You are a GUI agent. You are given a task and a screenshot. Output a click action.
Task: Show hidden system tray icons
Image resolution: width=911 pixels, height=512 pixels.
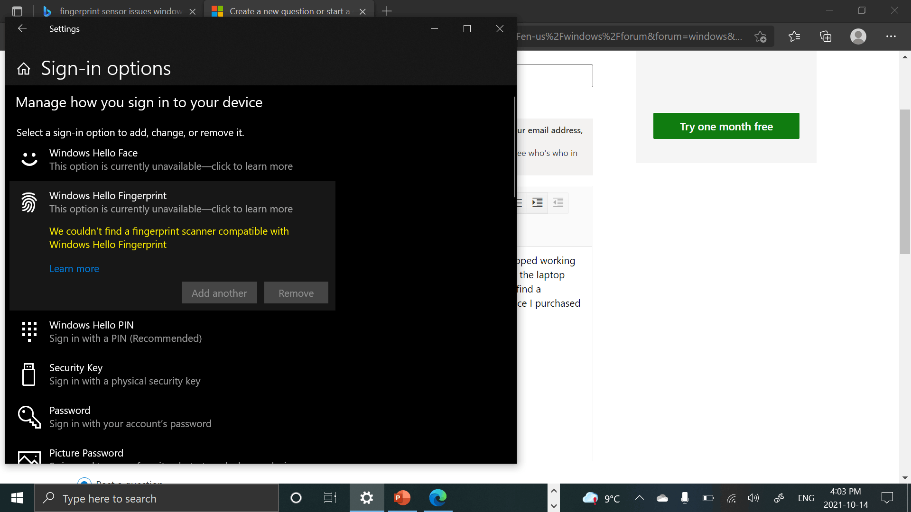pyautogui.click(x=639, y=498)
